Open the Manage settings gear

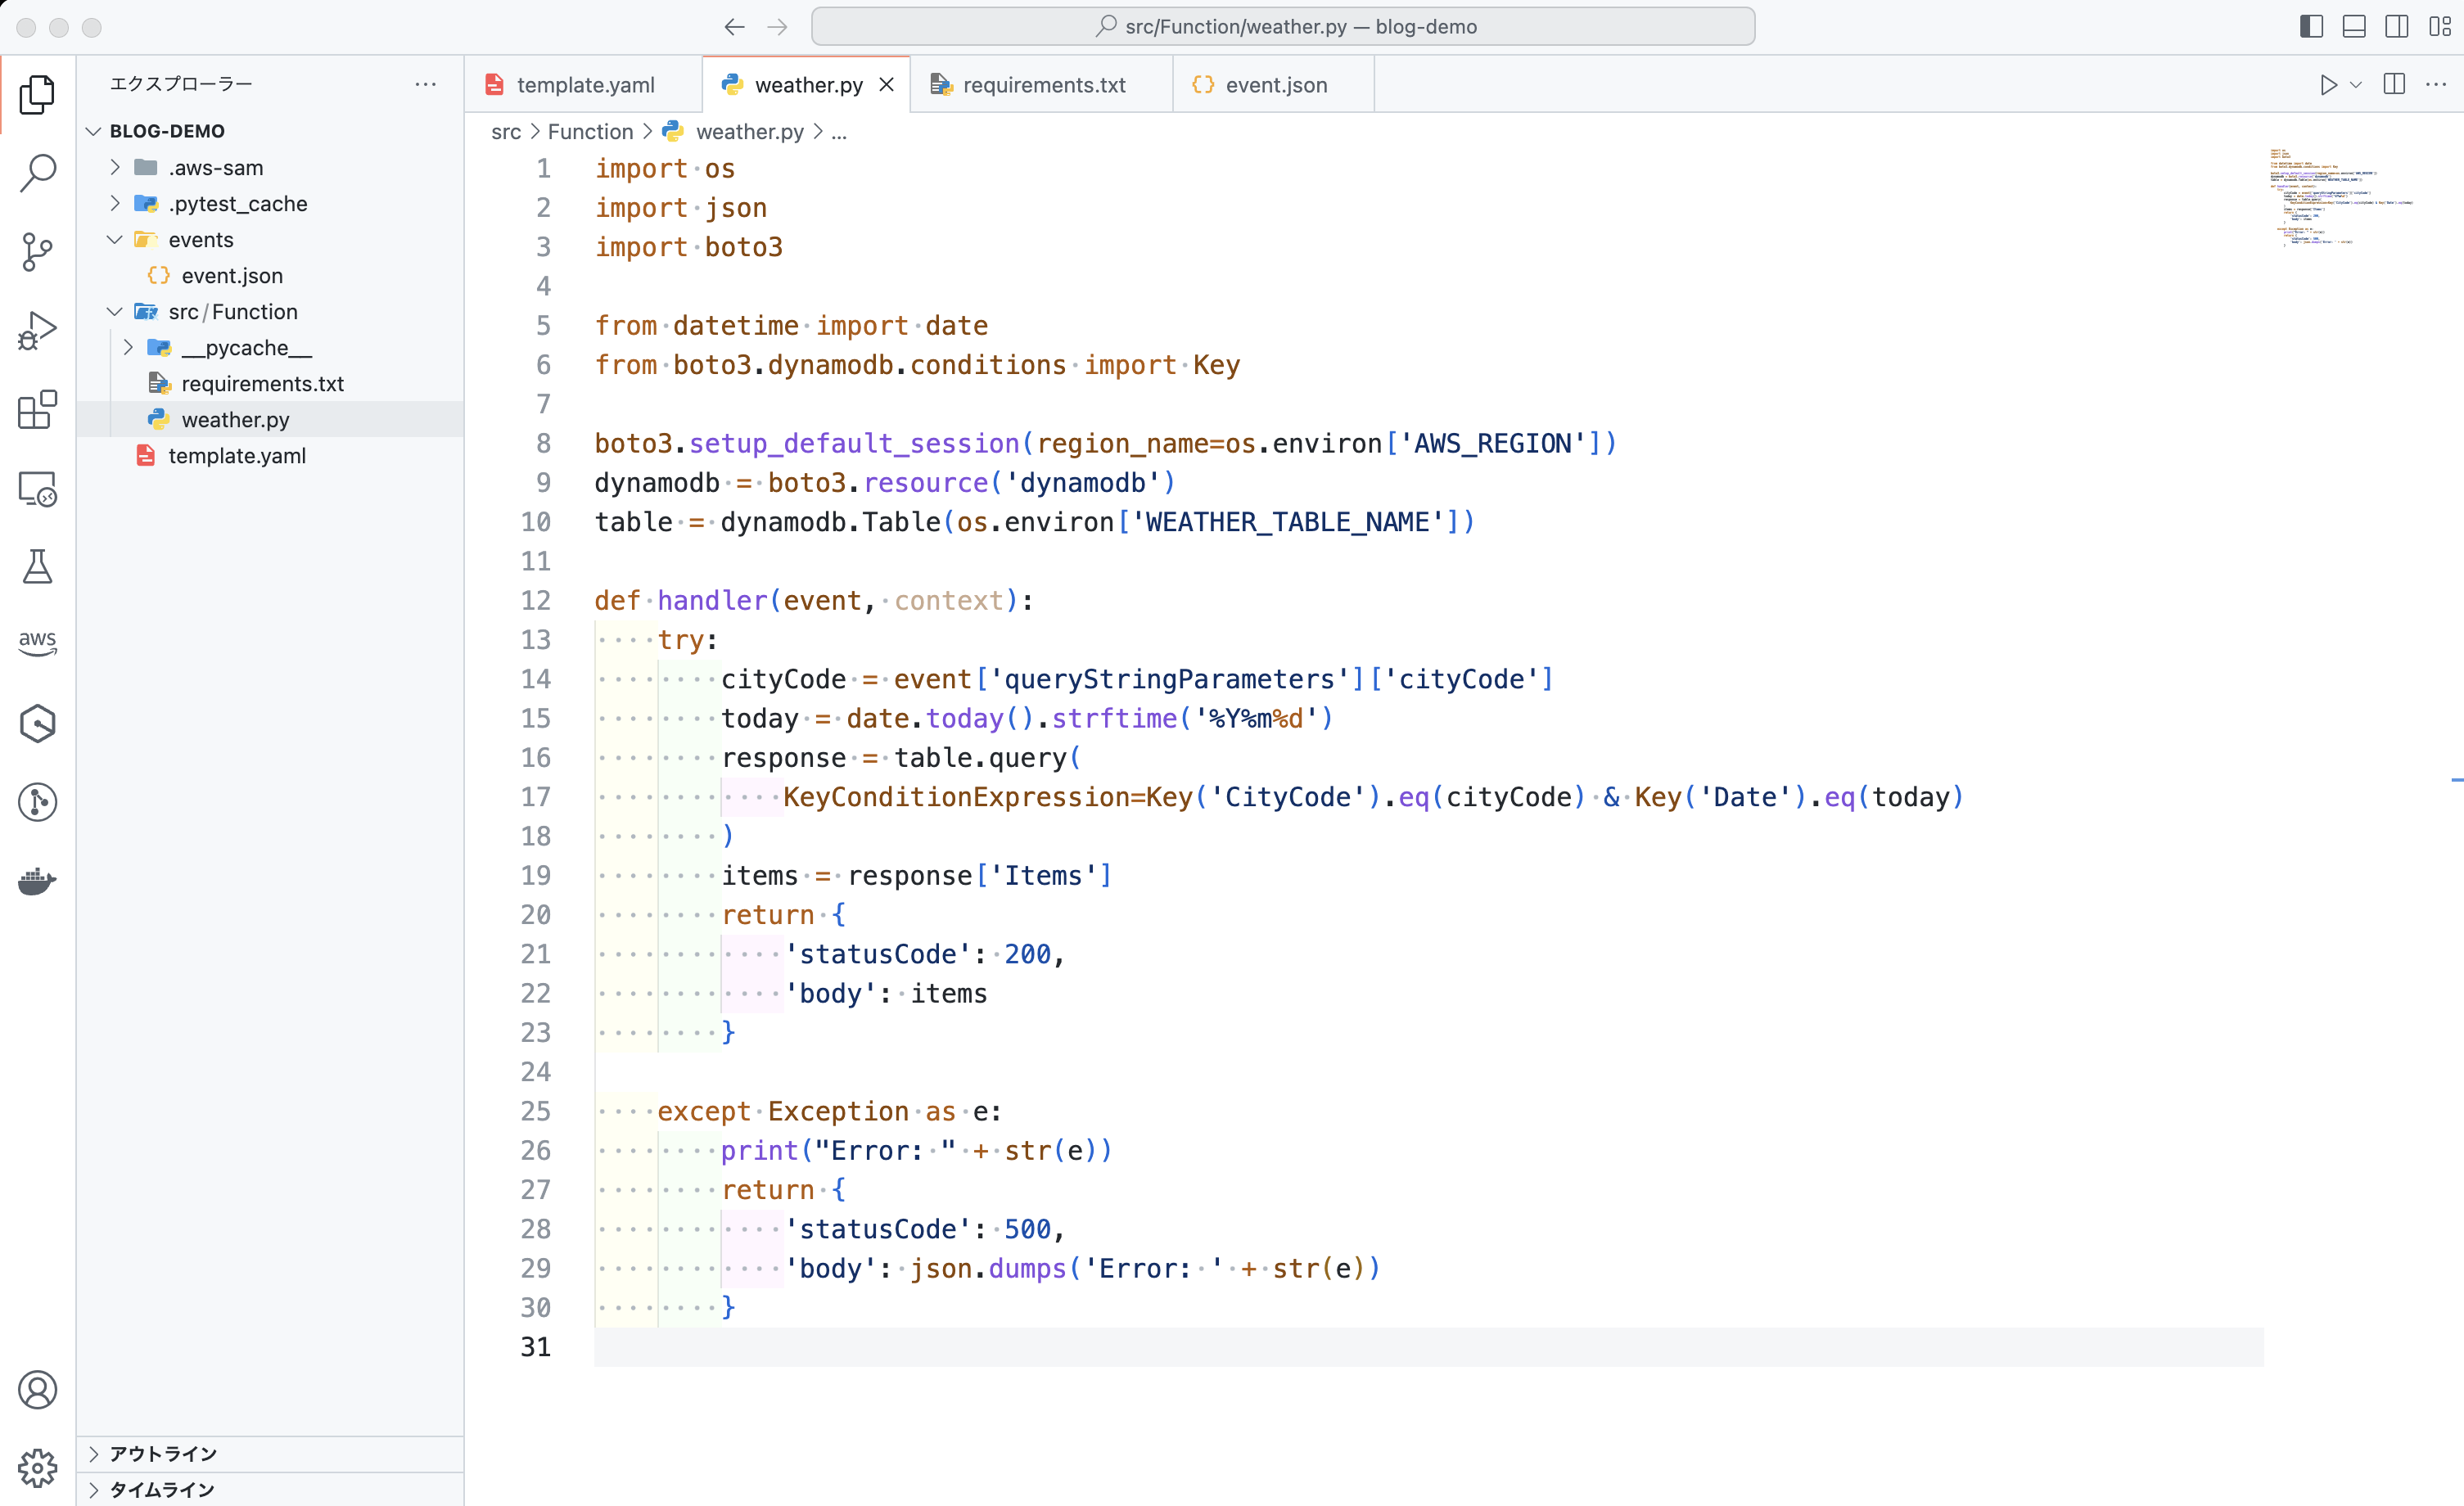coord(37,1468)
